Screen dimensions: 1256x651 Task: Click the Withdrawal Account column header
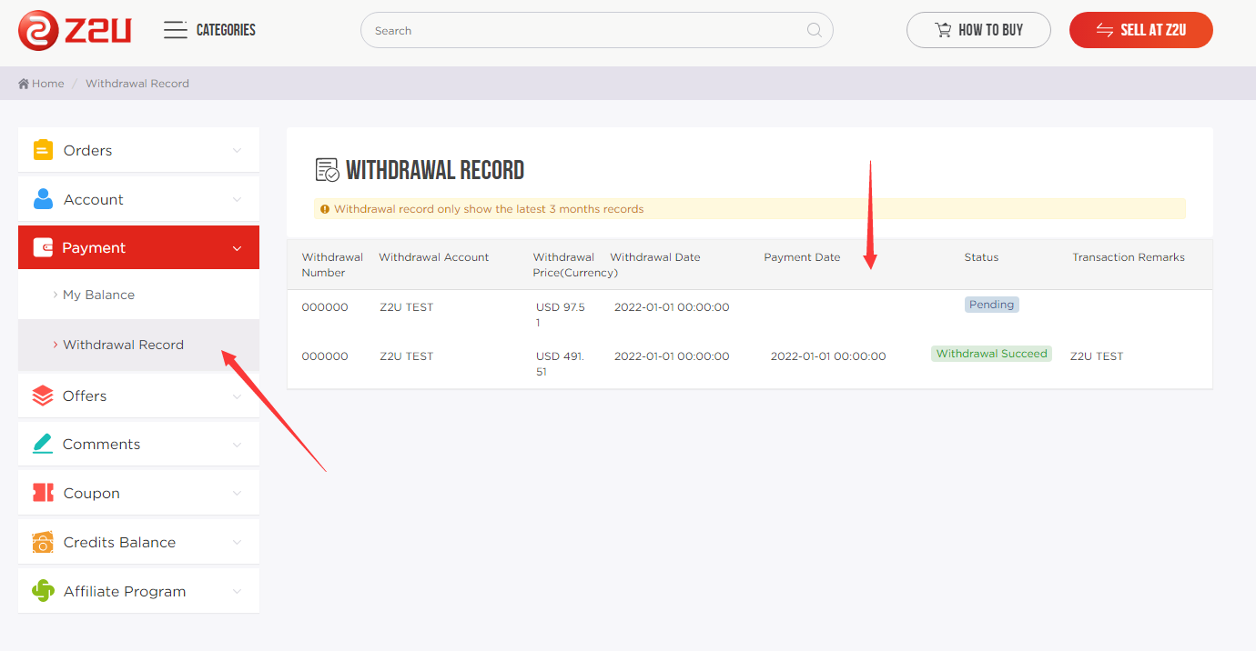434,257
